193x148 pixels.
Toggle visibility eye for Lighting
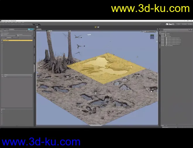point(162,33)
